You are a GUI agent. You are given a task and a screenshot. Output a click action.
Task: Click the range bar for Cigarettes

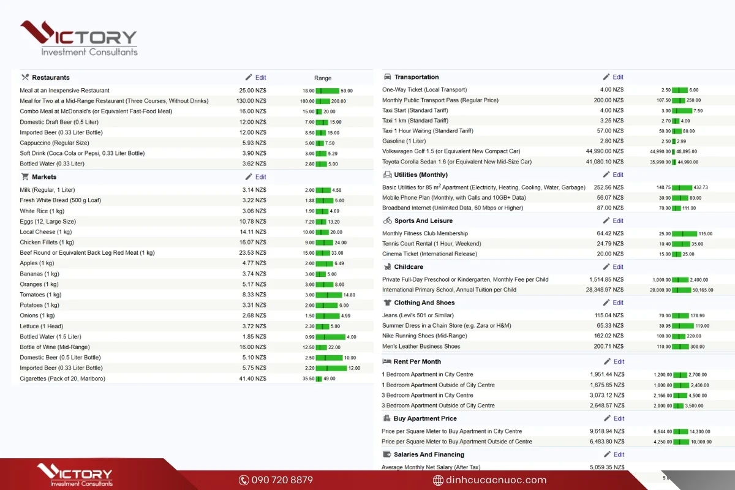click(x=318, y=379)
